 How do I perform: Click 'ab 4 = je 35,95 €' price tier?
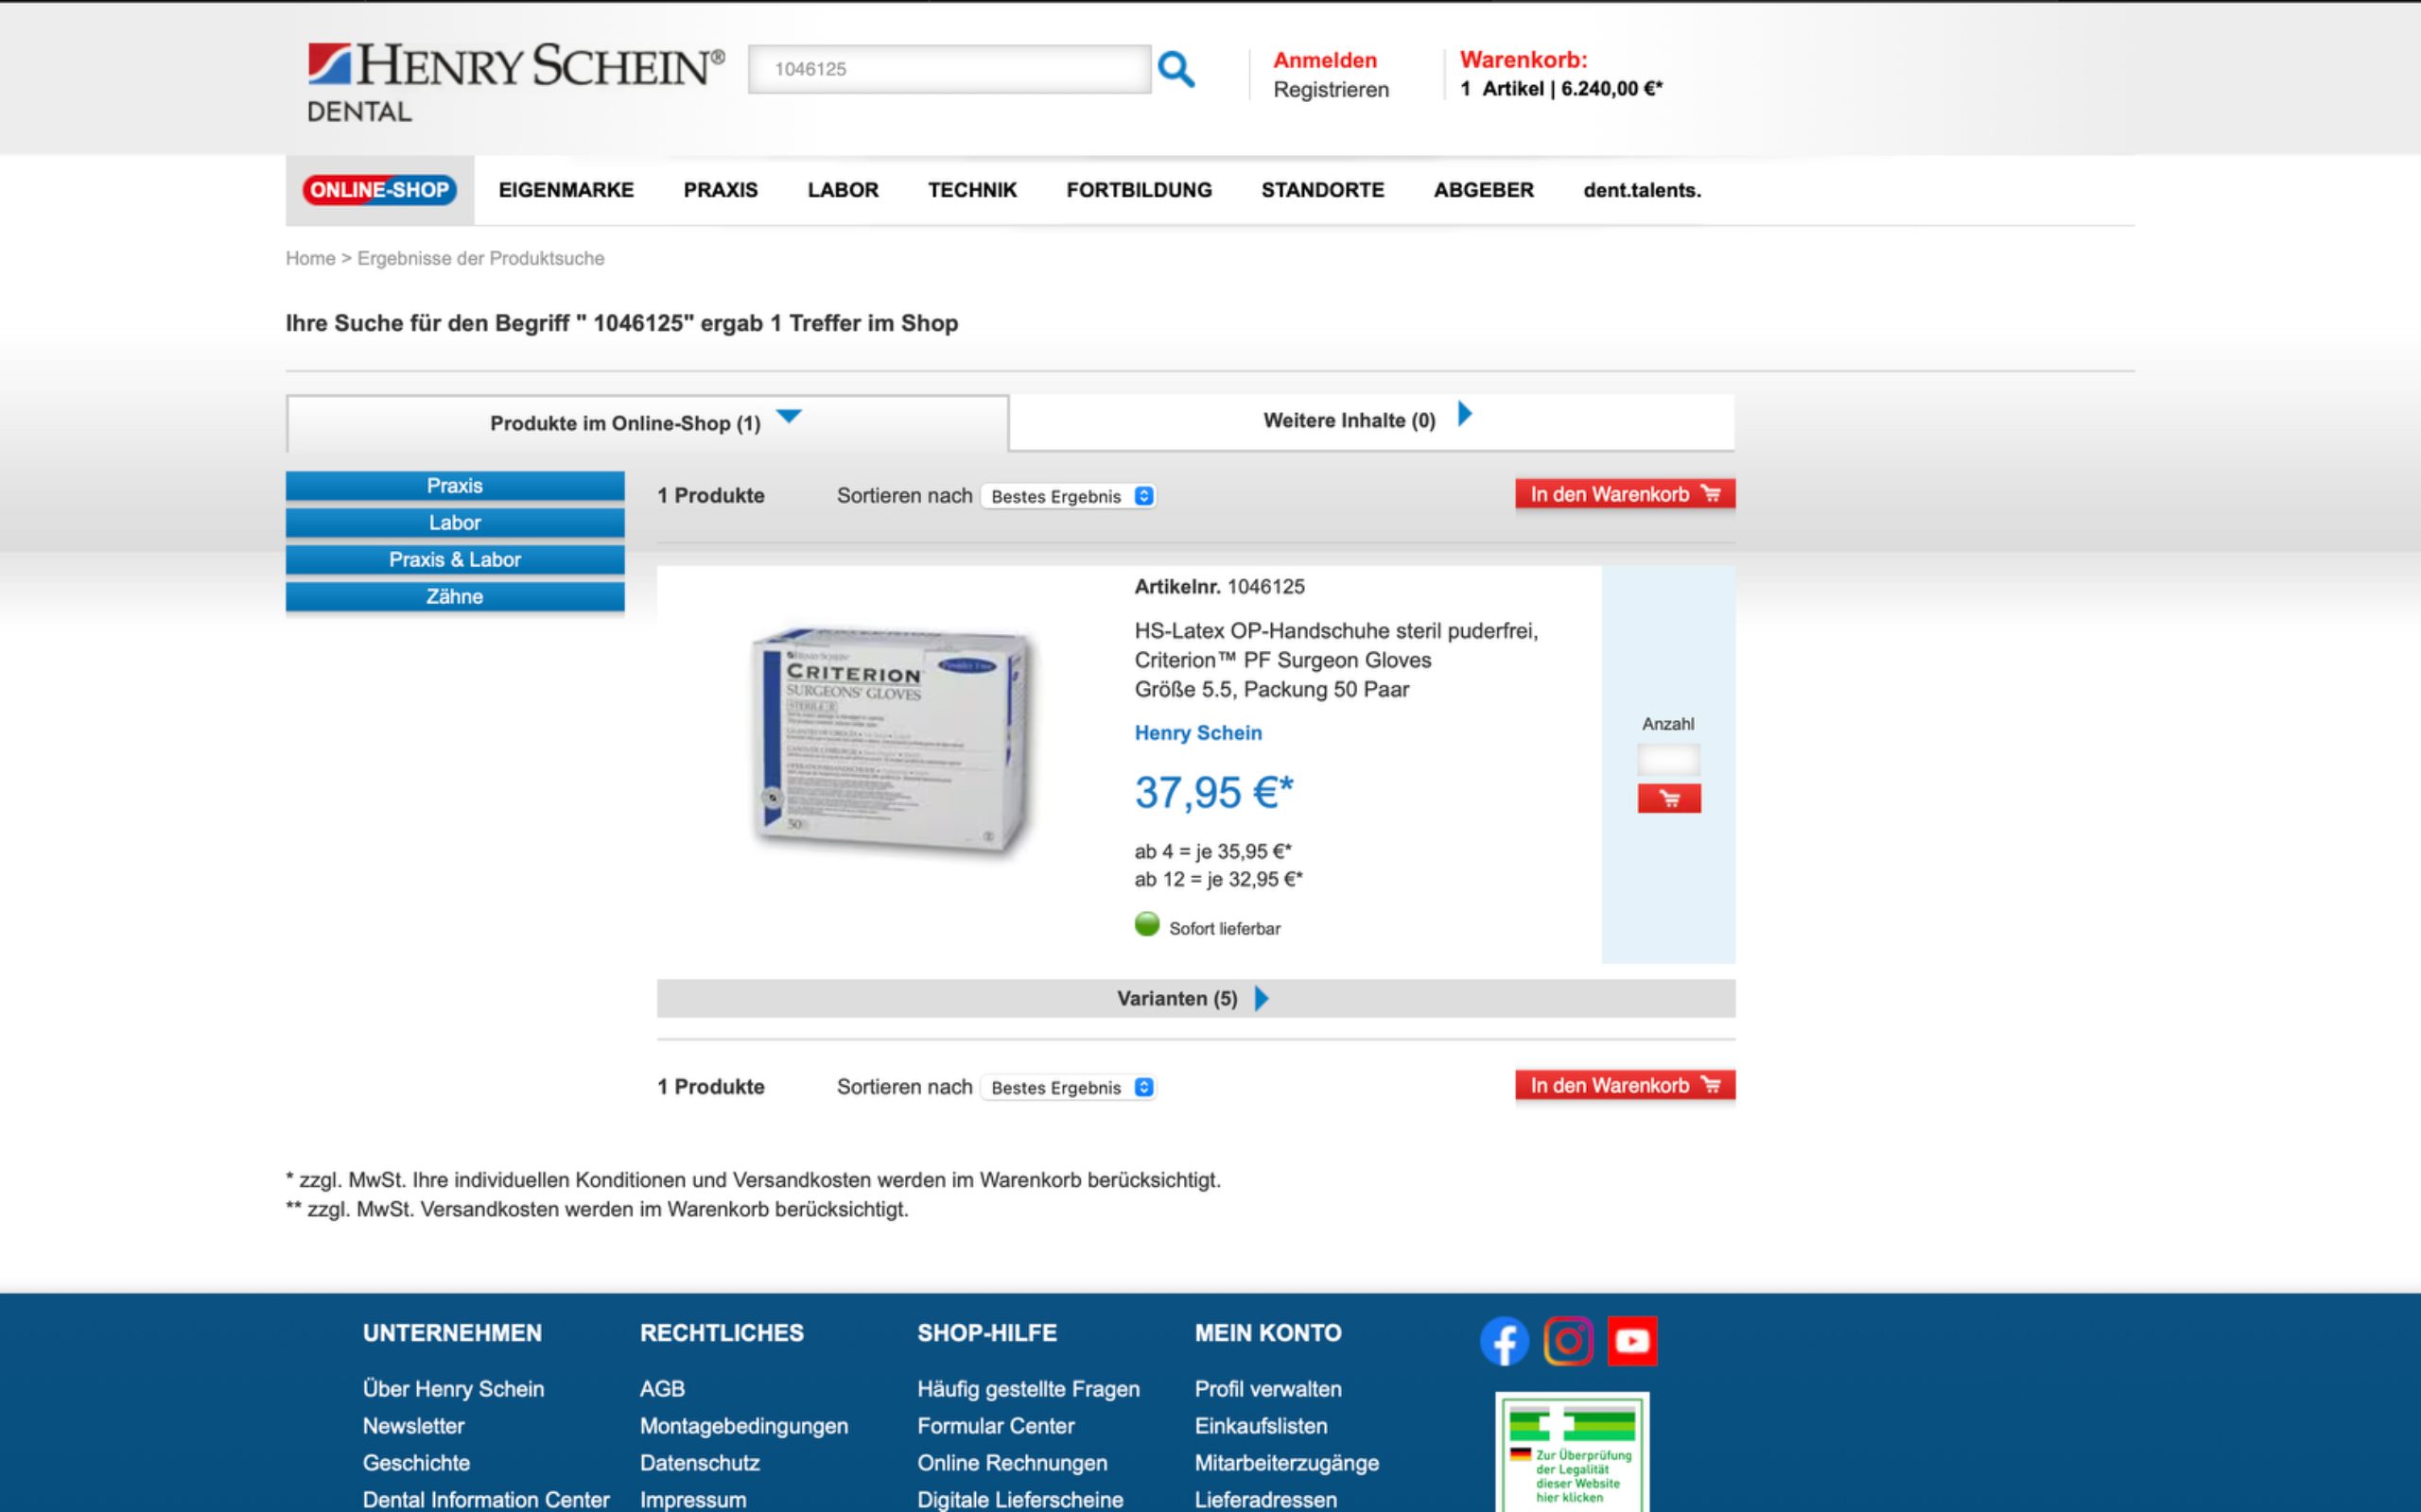coord(1212,851)
